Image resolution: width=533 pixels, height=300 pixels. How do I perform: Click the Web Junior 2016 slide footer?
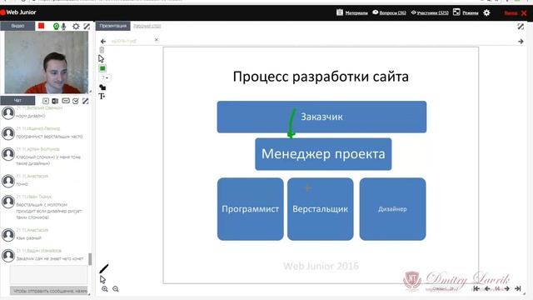coord(321,266)
